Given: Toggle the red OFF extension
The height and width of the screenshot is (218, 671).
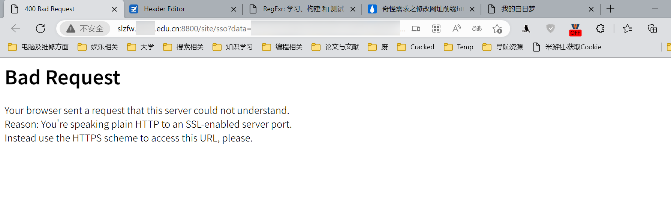Looking at the screenshot, I should click(x=575, y=29).
